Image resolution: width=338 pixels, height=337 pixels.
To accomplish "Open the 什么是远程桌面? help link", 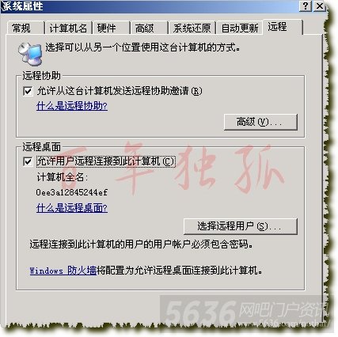I will click(x=72, y=208).
